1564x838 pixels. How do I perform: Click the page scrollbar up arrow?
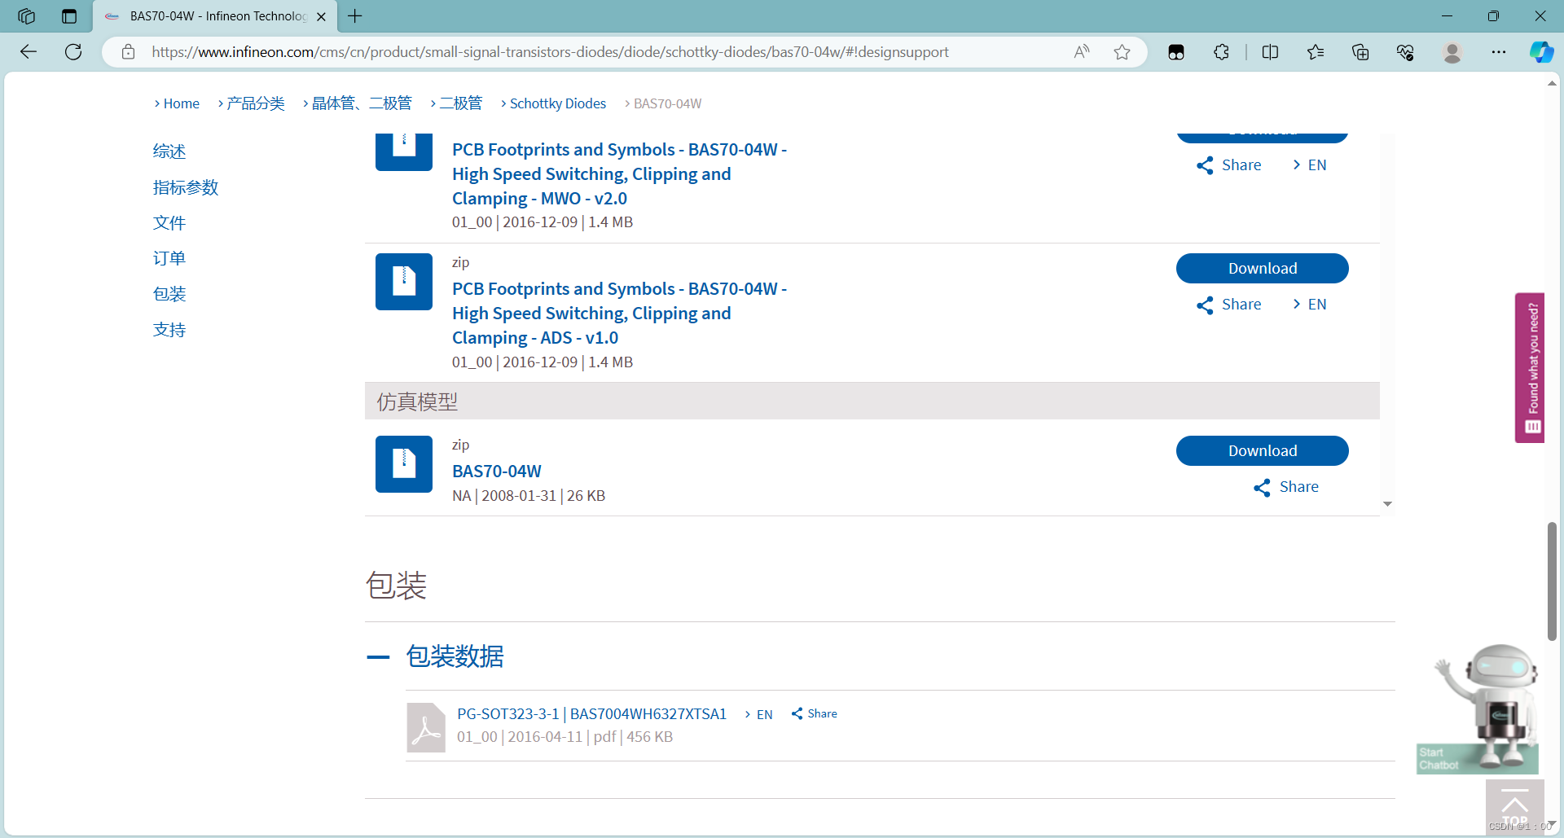pos(1552,83)
